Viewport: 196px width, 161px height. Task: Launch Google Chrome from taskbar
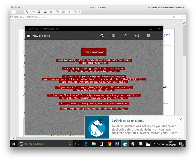click(x=109, y=144)
